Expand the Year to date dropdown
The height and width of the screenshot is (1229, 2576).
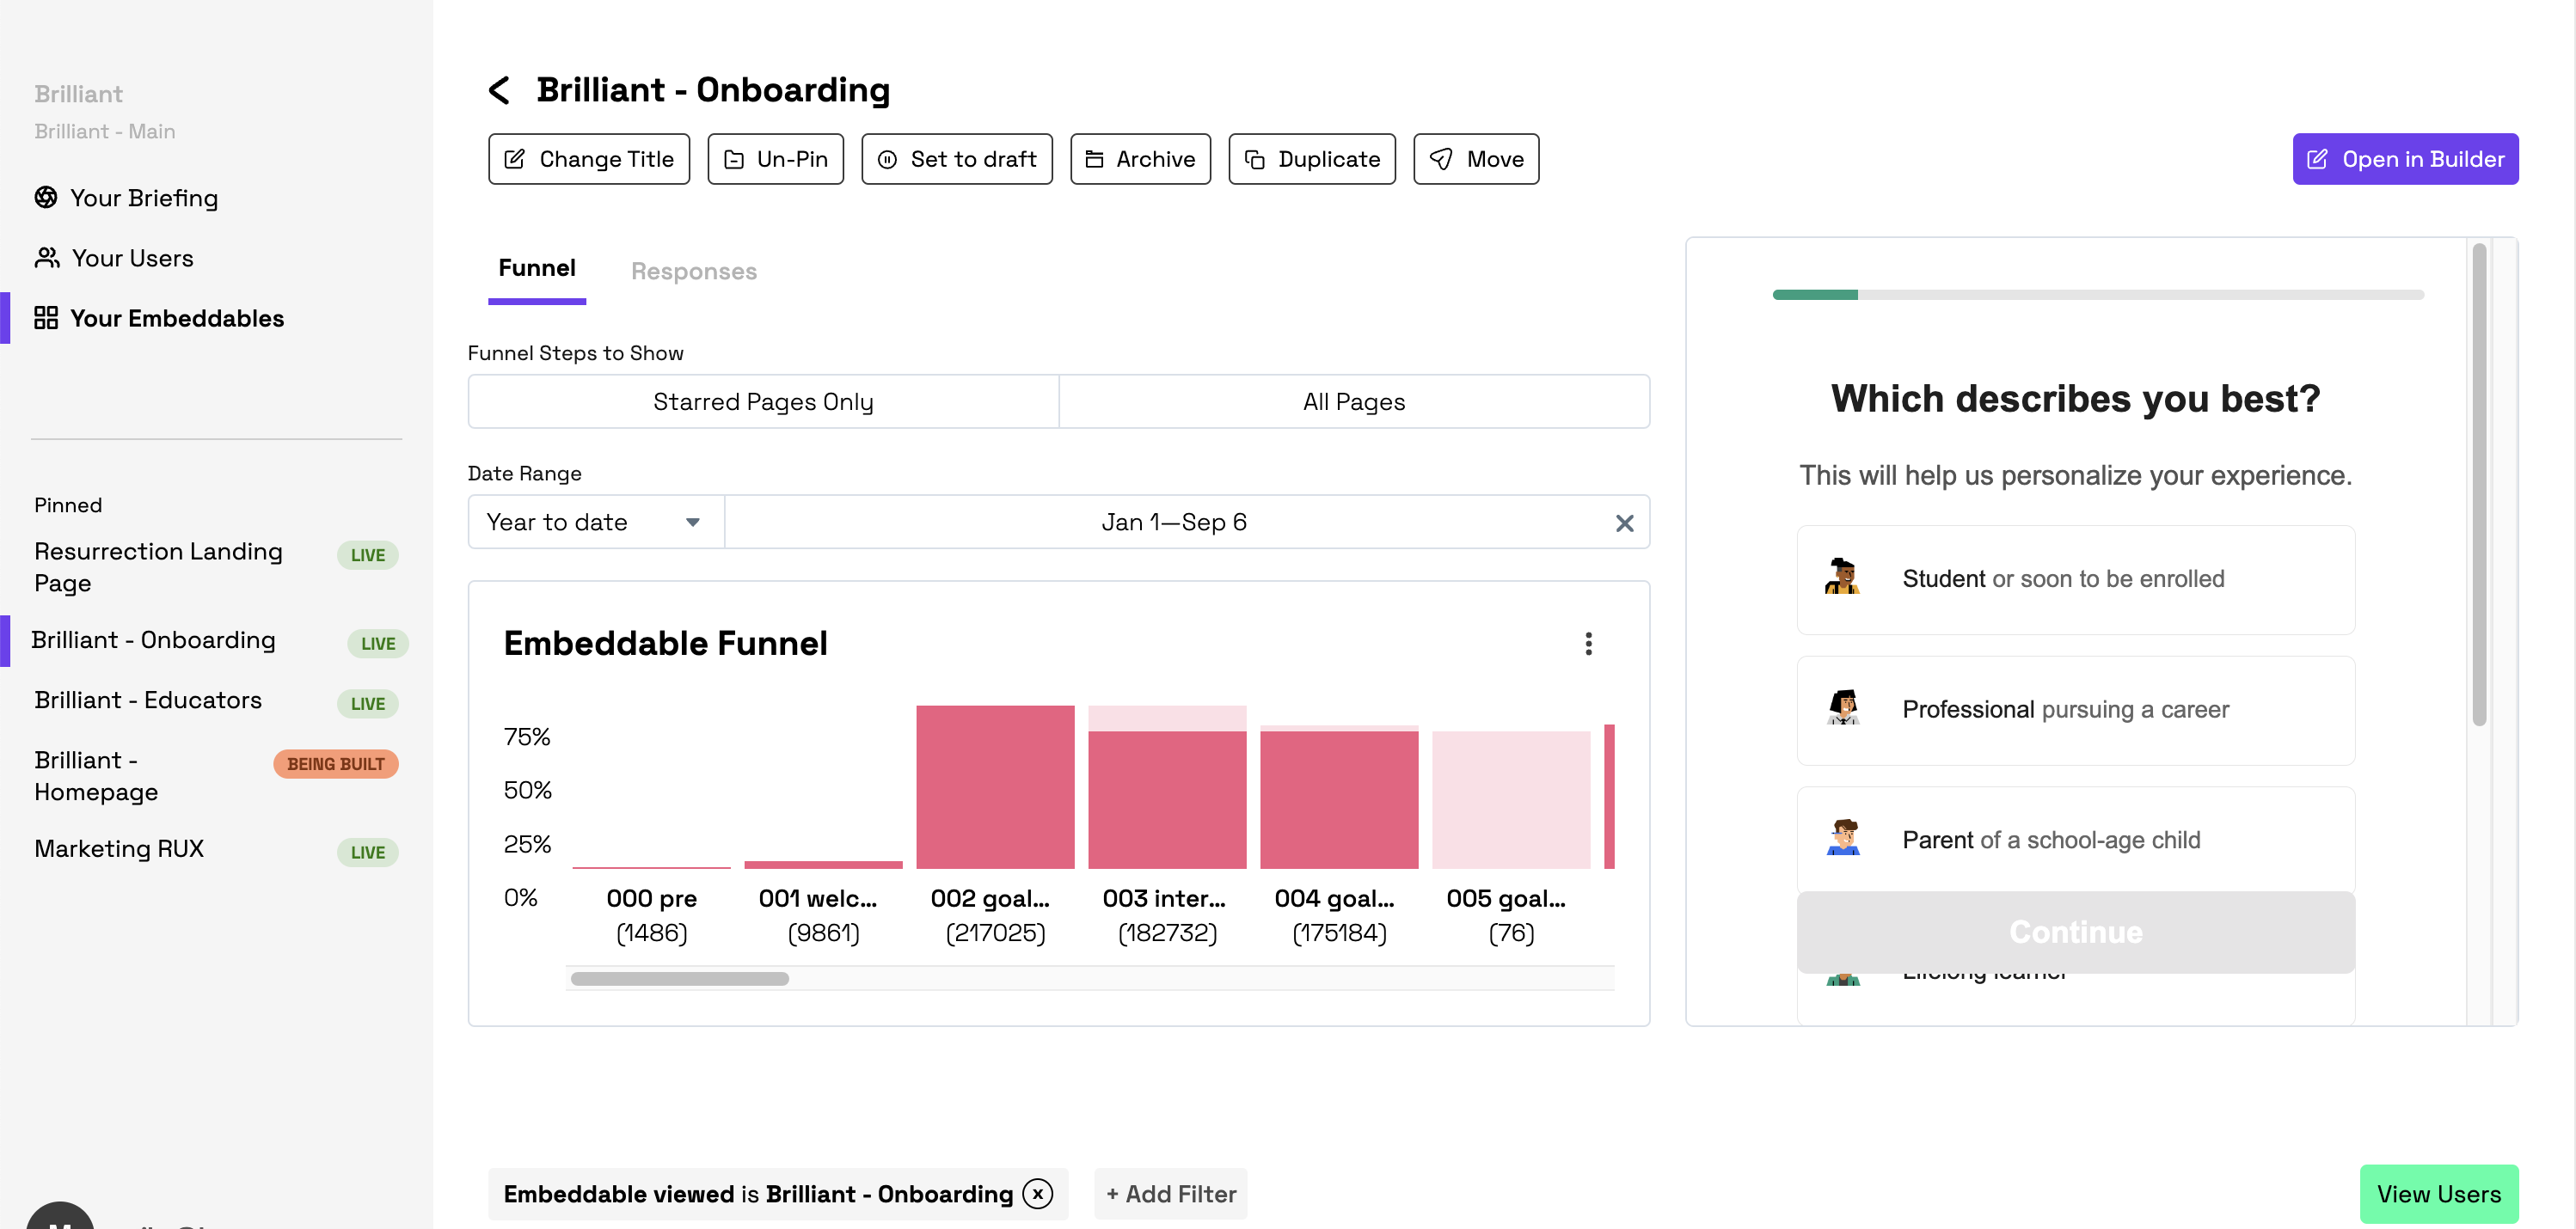(x=595, y=523)
